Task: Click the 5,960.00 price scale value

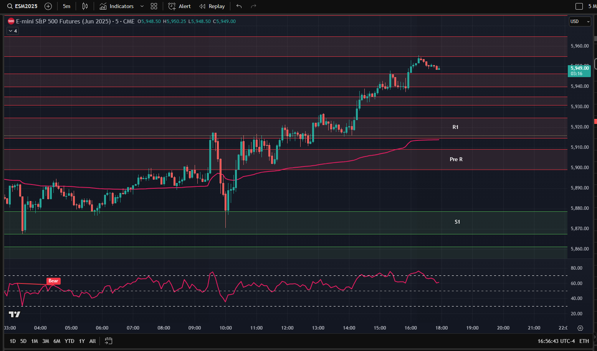Action: (580, 46)
